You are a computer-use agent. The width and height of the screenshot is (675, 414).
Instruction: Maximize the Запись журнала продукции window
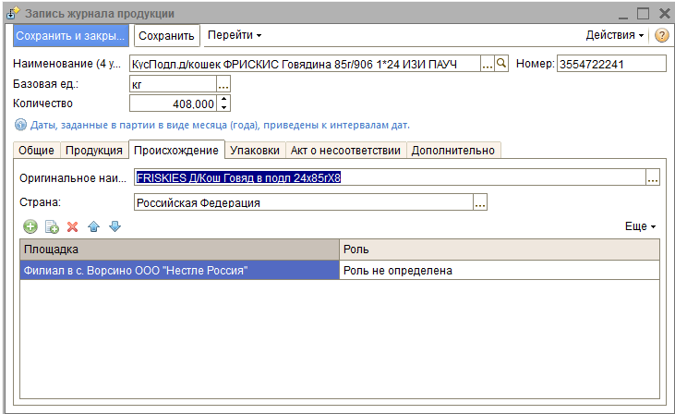click(x=644, y=13)
